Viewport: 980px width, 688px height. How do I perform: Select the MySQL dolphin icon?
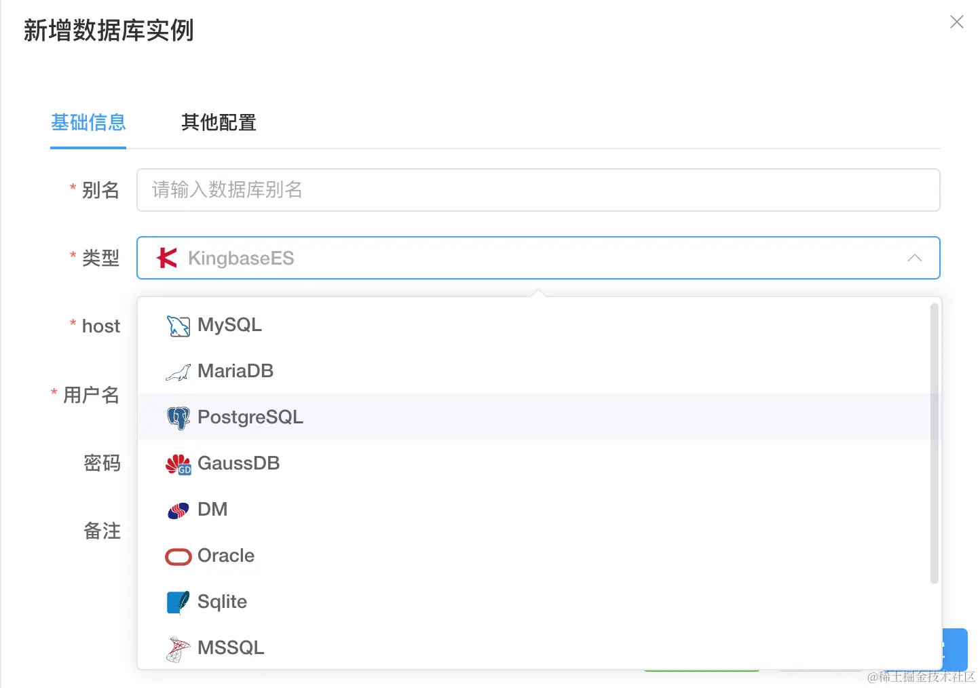point(178,325)
